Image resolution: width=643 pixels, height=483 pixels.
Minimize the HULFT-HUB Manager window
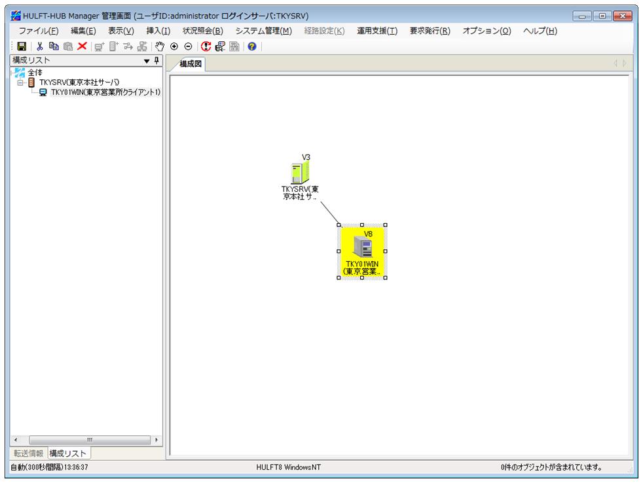[582, 16]
